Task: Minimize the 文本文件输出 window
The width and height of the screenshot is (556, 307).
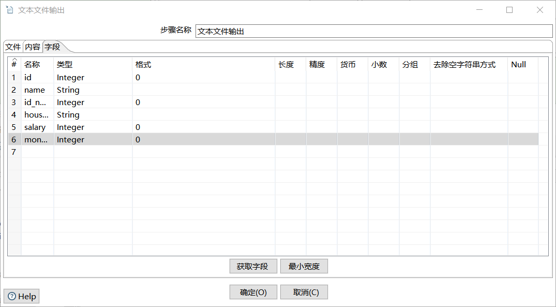Action: pyautogui.click(x=479, y=10)
